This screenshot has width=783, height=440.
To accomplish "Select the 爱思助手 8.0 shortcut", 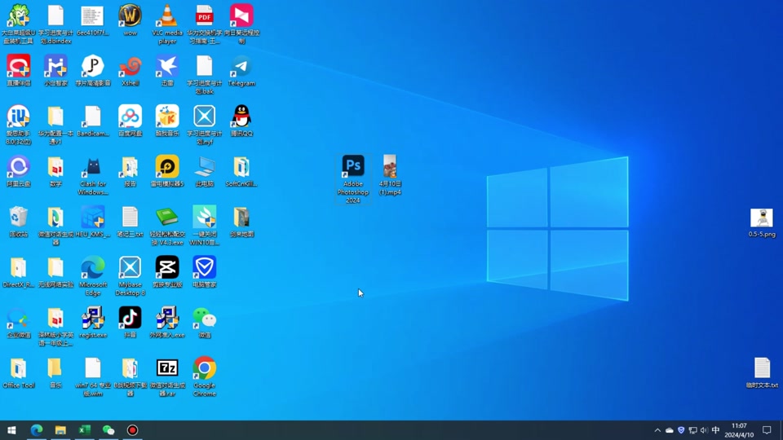I will pos(19,125).
